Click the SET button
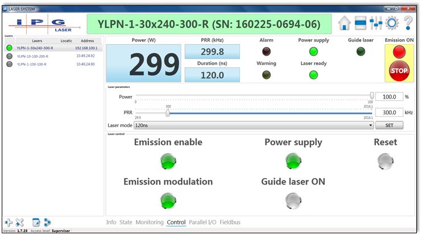Screen dimensions: 422x235 [389, 125]
